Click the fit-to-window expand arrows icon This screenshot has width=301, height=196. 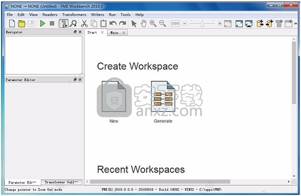coord(239,23)
